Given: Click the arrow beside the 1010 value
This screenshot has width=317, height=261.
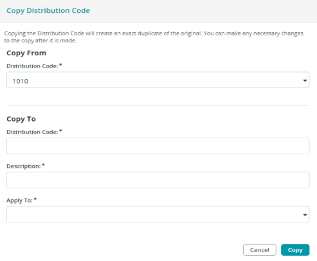Looking at the screenshot, I should click(x=305, y=80).
